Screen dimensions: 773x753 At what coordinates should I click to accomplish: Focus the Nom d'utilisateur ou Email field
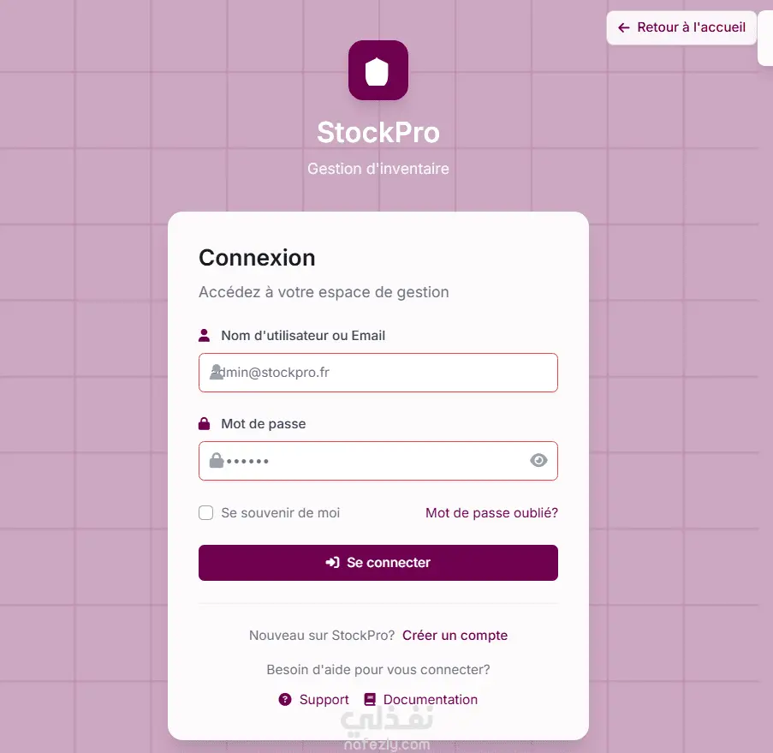(x=385, y=373)
